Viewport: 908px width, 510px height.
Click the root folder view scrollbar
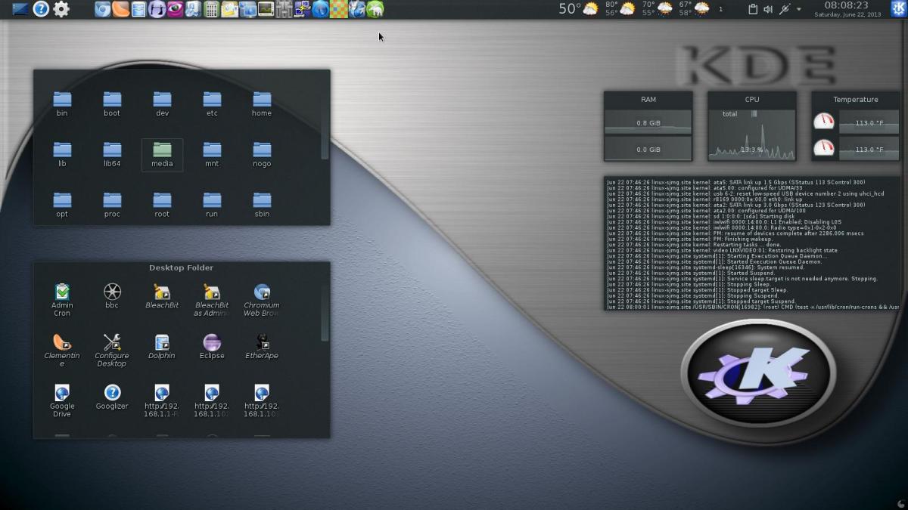point(325,127)
